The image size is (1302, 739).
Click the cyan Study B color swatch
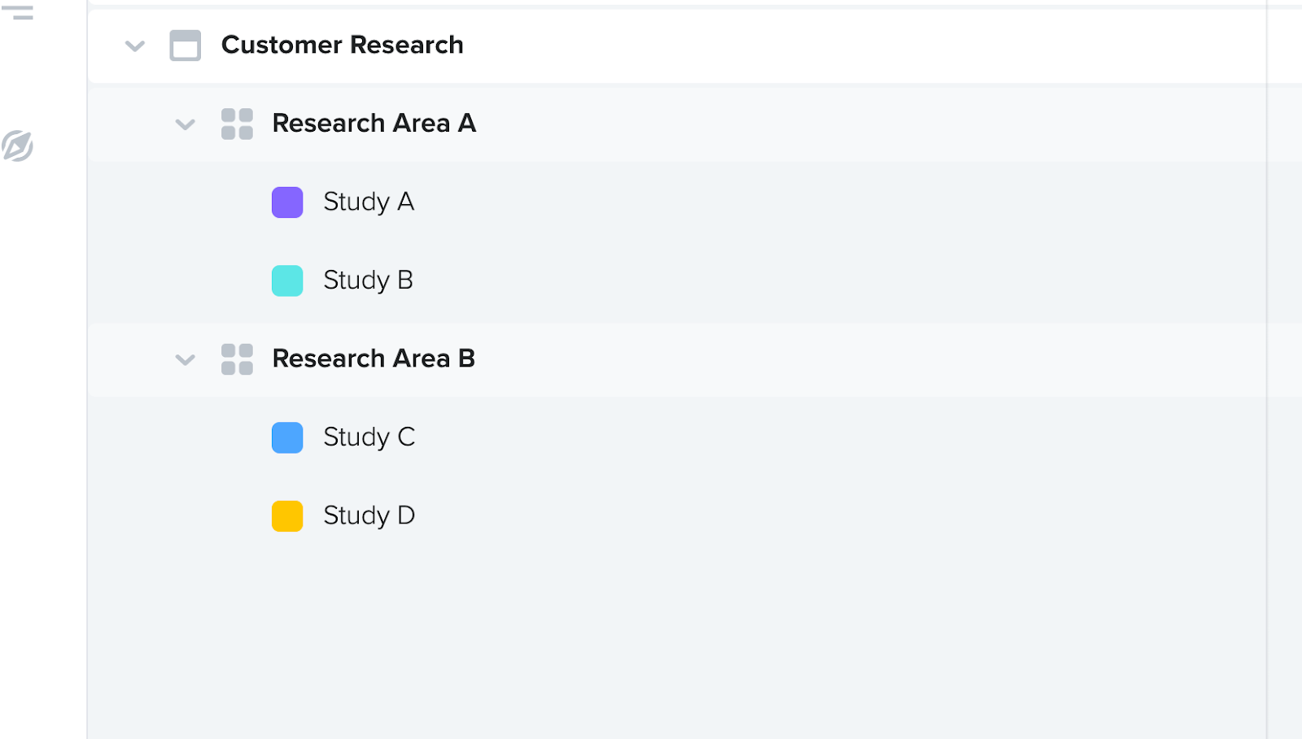coord(287,280)
